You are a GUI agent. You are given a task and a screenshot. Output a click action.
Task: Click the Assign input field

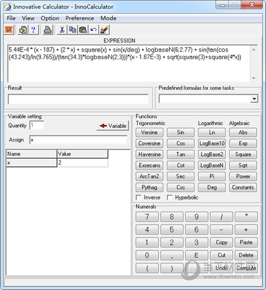click(x=78, y=140)
